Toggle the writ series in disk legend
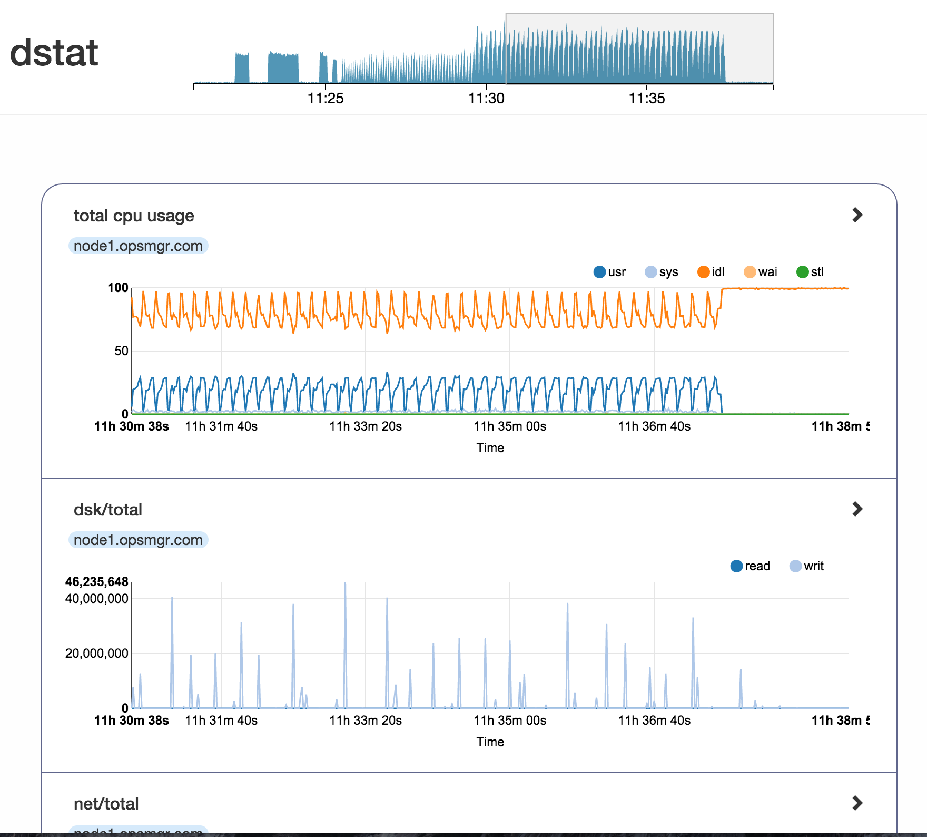The image size is (927, 837). click(x=806, y=566)
